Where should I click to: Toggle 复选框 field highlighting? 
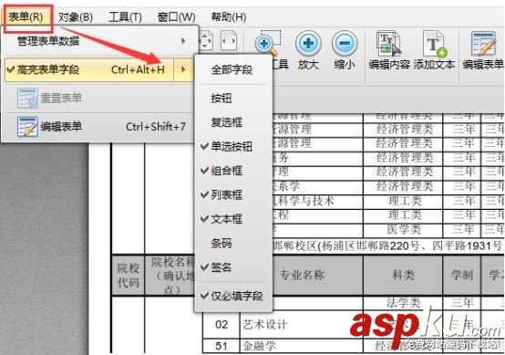click(x=233, y=122)
